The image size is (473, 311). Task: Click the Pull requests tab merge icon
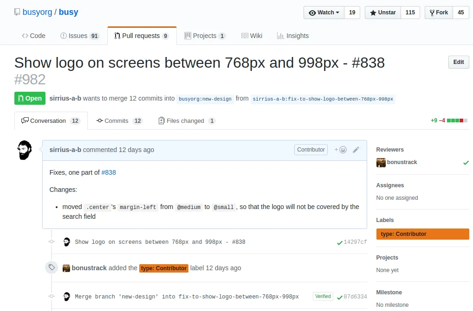[x=117, y=36]
